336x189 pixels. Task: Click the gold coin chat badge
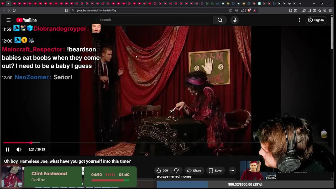click(24, 40)
